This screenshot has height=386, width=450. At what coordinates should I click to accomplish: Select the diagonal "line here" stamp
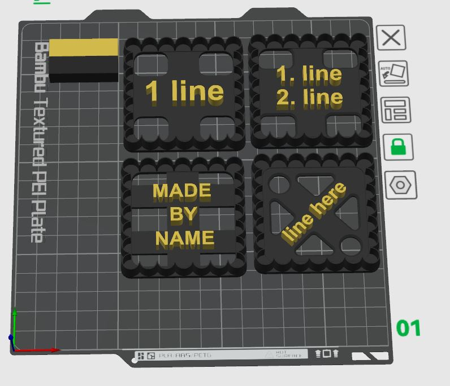pyautogui.click(x=315, y=213)
